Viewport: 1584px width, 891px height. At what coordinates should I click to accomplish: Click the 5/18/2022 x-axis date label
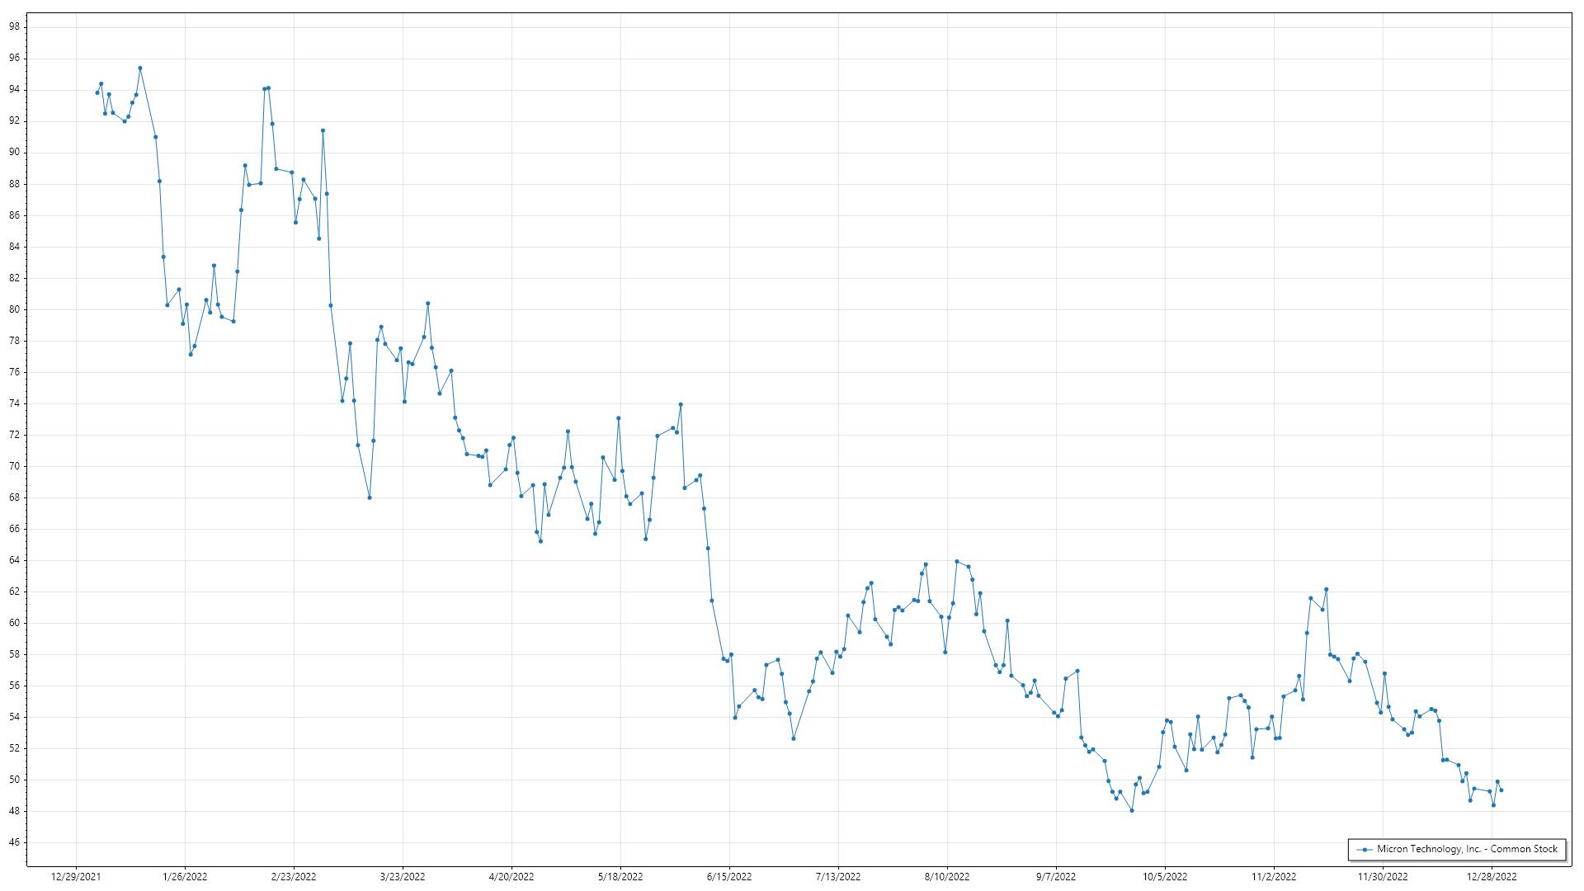point(620,877)
